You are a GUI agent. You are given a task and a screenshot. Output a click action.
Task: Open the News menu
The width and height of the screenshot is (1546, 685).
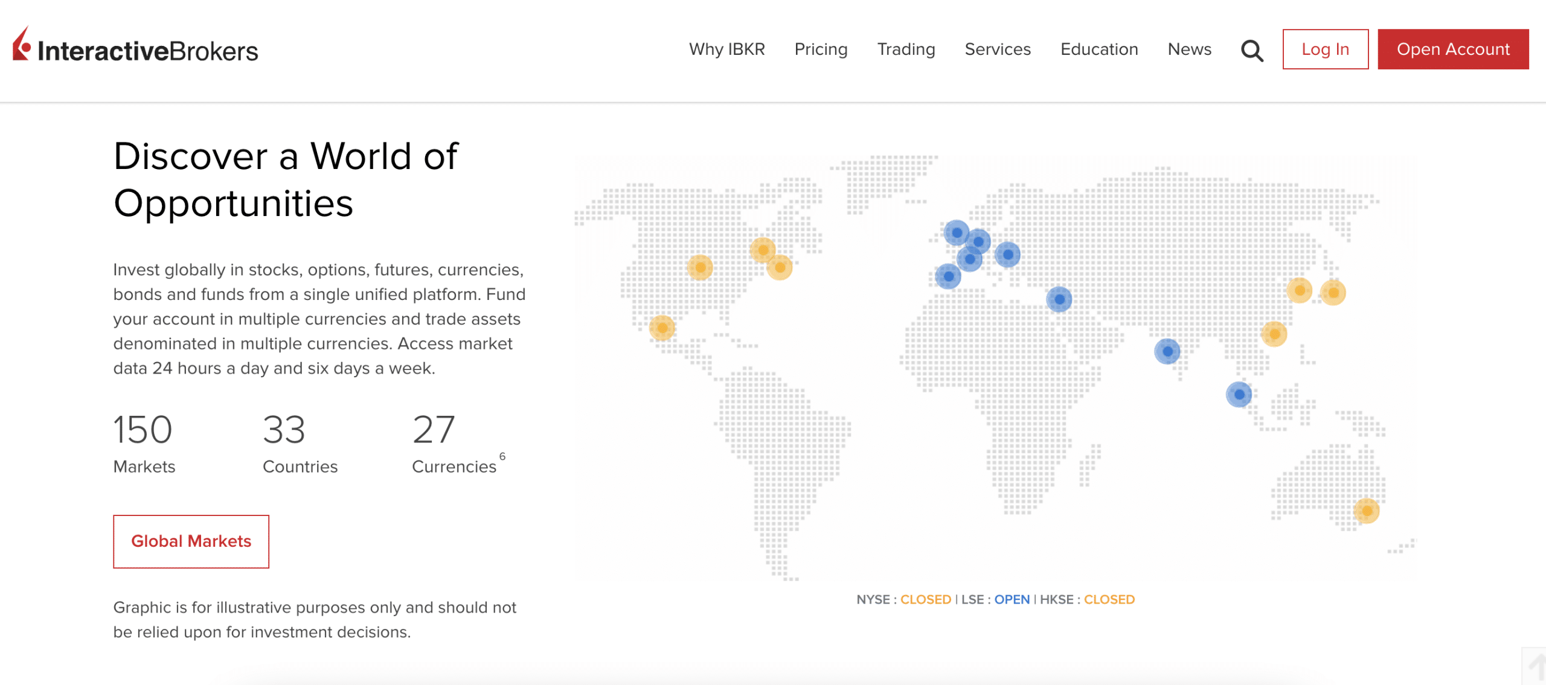point(1189,49)
